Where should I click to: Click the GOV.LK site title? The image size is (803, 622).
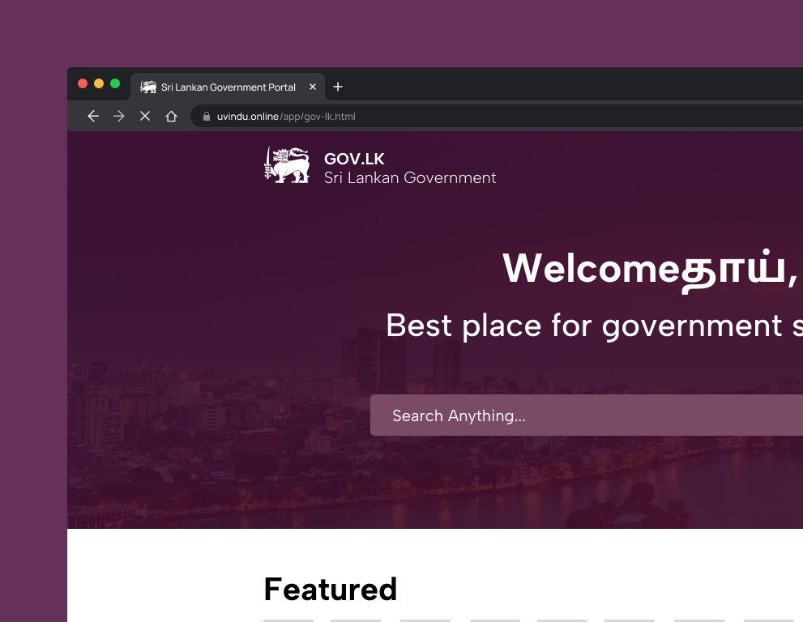click(x=354, y=159)
